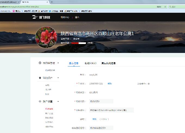The image size is (185, 133).
Task: Click the browser search magnifier icon
Action: coord(170,7)
